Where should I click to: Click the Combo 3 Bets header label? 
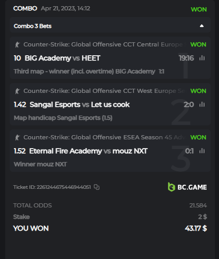[x=32, y=26]
